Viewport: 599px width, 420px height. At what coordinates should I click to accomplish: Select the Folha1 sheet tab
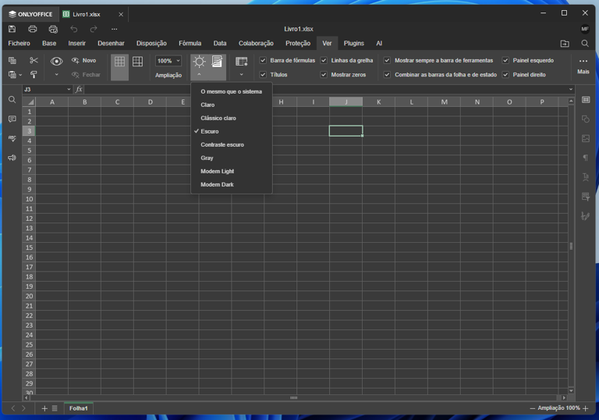pyautogui.click(x=78, y=408)
